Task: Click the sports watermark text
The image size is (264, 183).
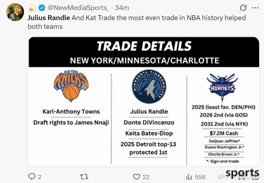Action: tap(242, 173)
